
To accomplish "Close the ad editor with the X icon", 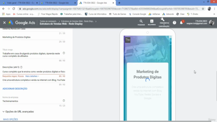I will 4,23.
